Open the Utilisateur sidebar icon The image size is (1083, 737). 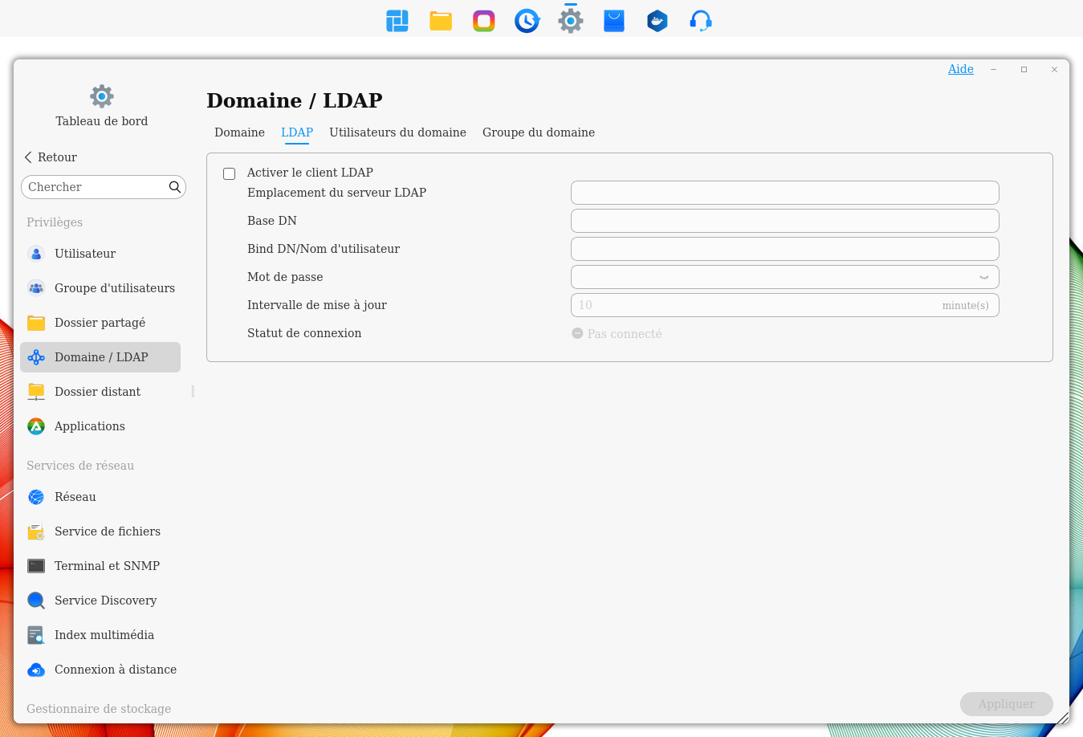point(36,254)
